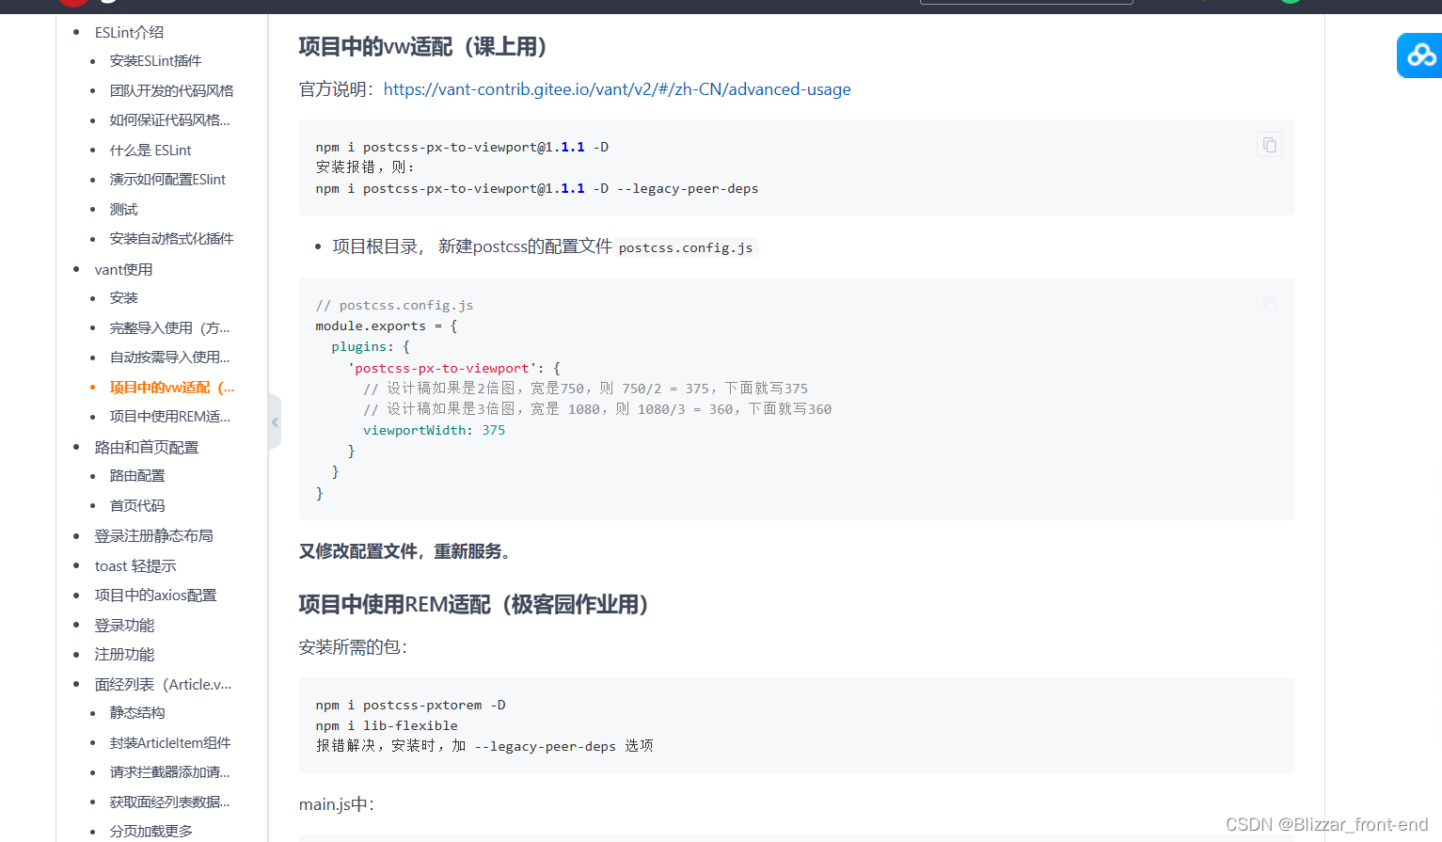The height and width of the screenshot is (842, 1442).
Task: Jump to vant使用 section
Action: pos(123,269)
